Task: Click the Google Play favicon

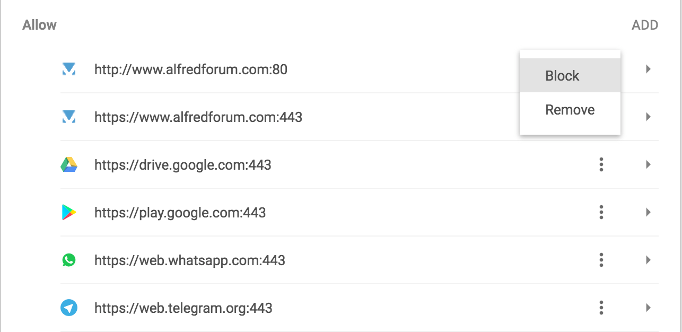Action: tap(69, 213)
